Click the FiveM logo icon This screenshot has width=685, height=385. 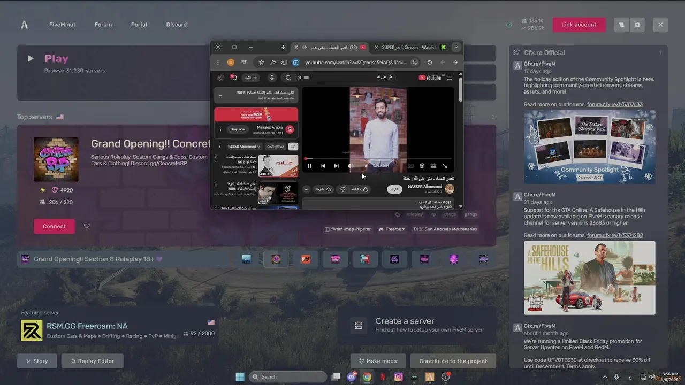24,25
